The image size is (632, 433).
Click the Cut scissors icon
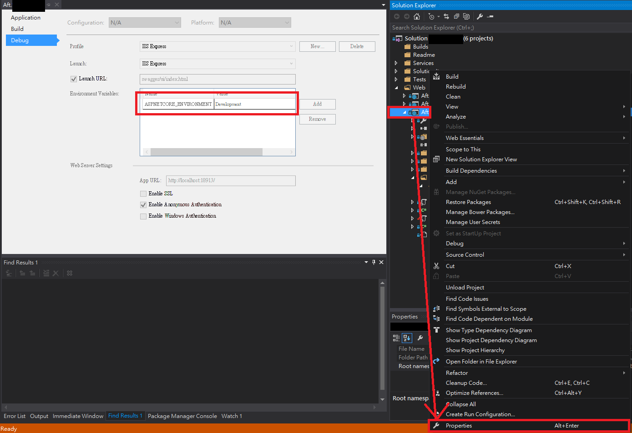click(x=436, y=266)
